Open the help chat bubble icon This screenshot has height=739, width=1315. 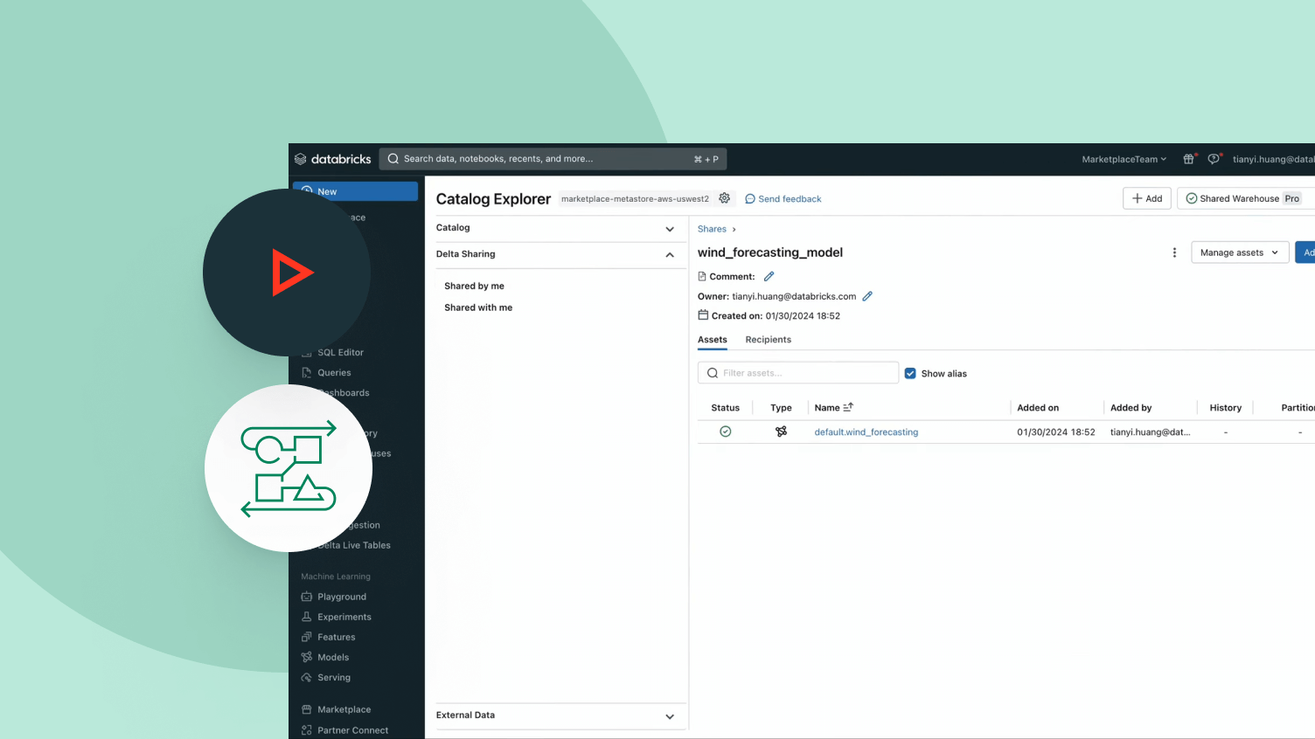click(x=1214, y=159)
